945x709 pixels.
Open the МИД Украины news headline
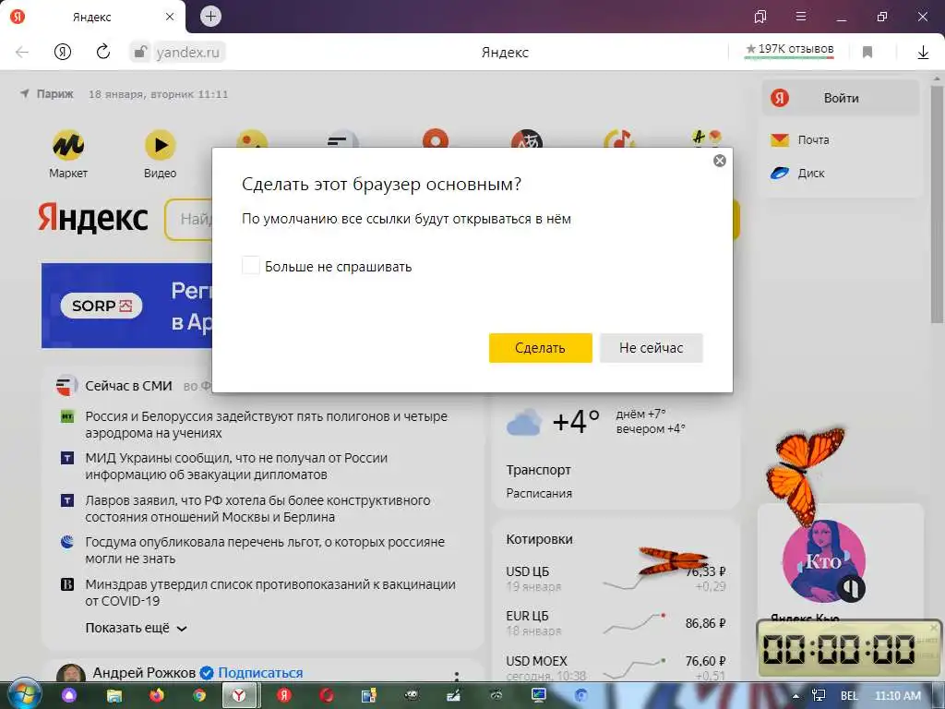coord(236,466)
